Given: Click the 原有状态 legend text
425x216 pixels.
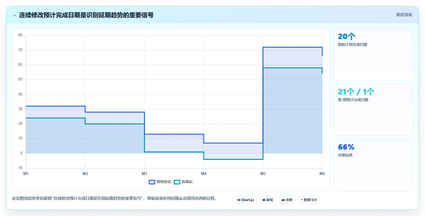Looking at the screenshot, I should click(164, 182).
